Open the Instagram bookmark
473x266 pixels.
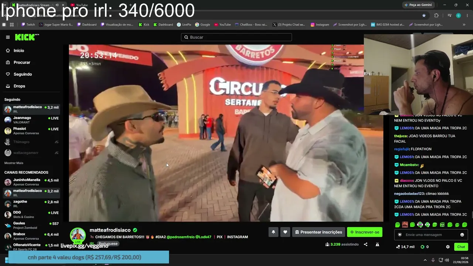pos(320,25)
